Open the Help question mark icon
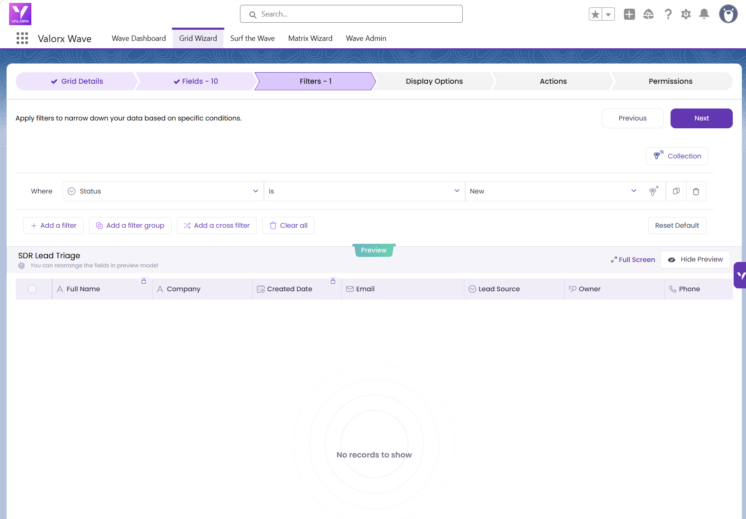746x519 pixels. coord(668,14)
